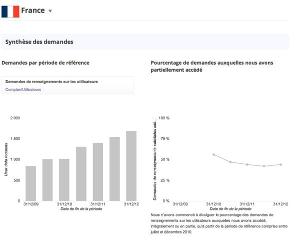Click the fourth data point on the line chart

(x=264, y=166)
